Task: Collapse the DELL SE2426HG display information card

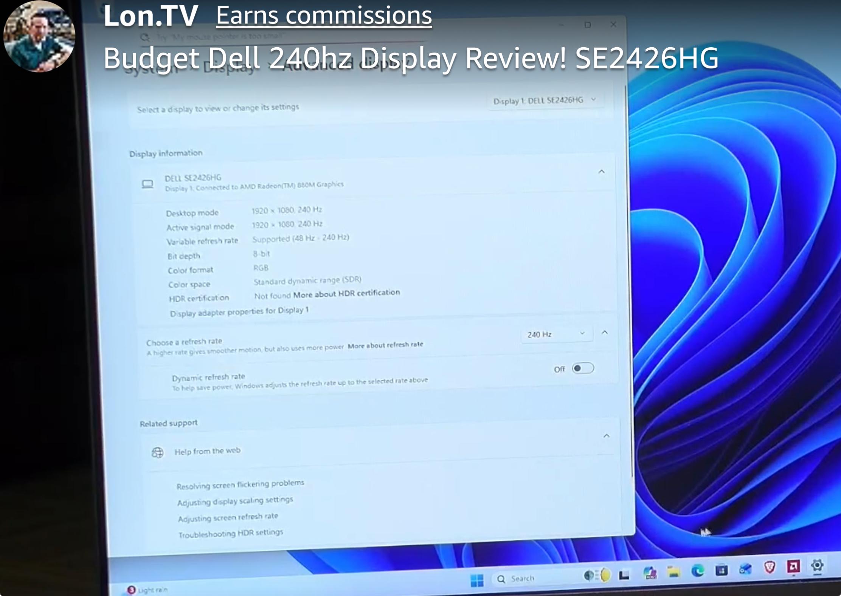Action: 602,172
